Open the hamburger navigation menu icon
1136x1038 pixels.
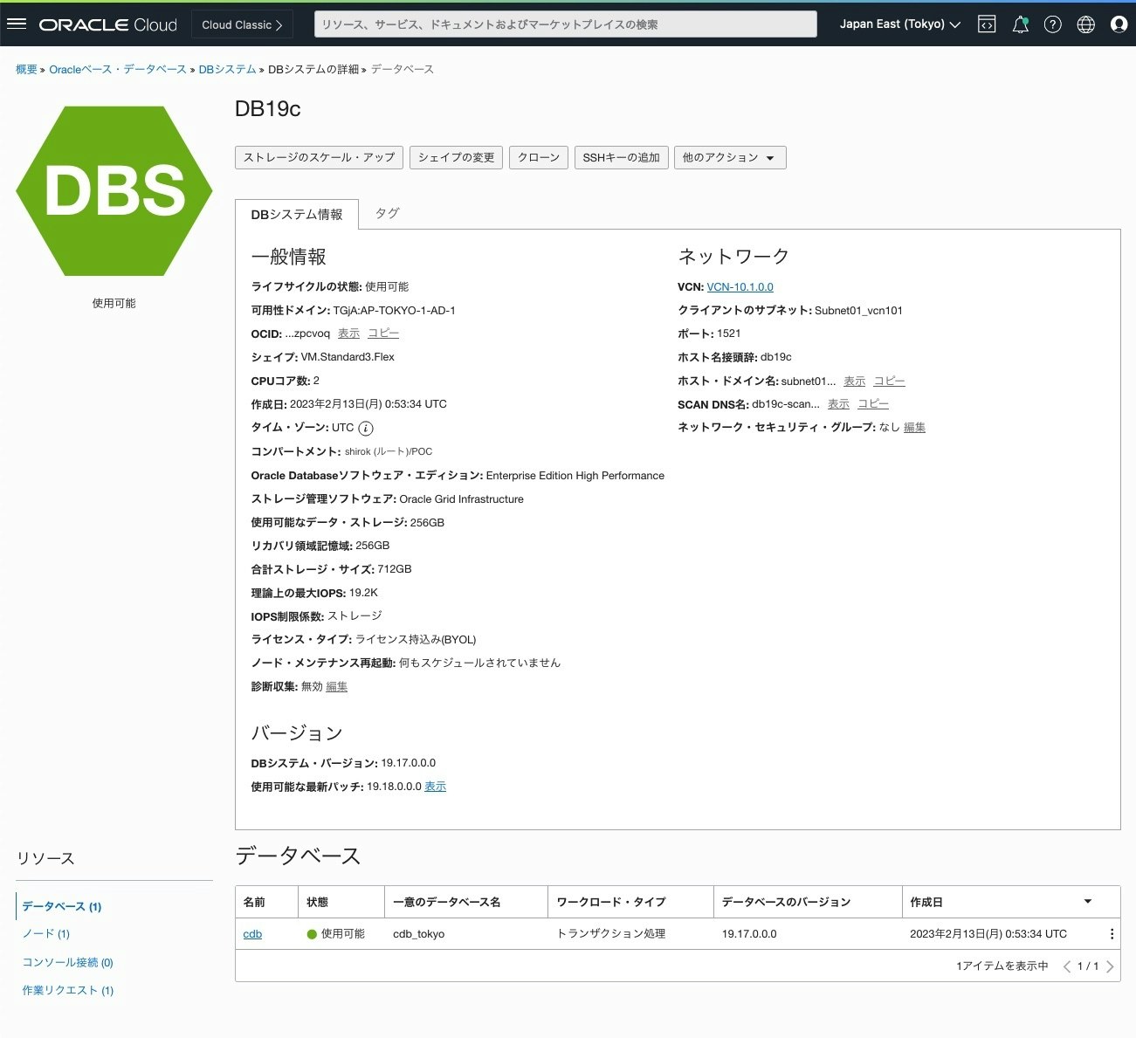click(x=17, y=24)
